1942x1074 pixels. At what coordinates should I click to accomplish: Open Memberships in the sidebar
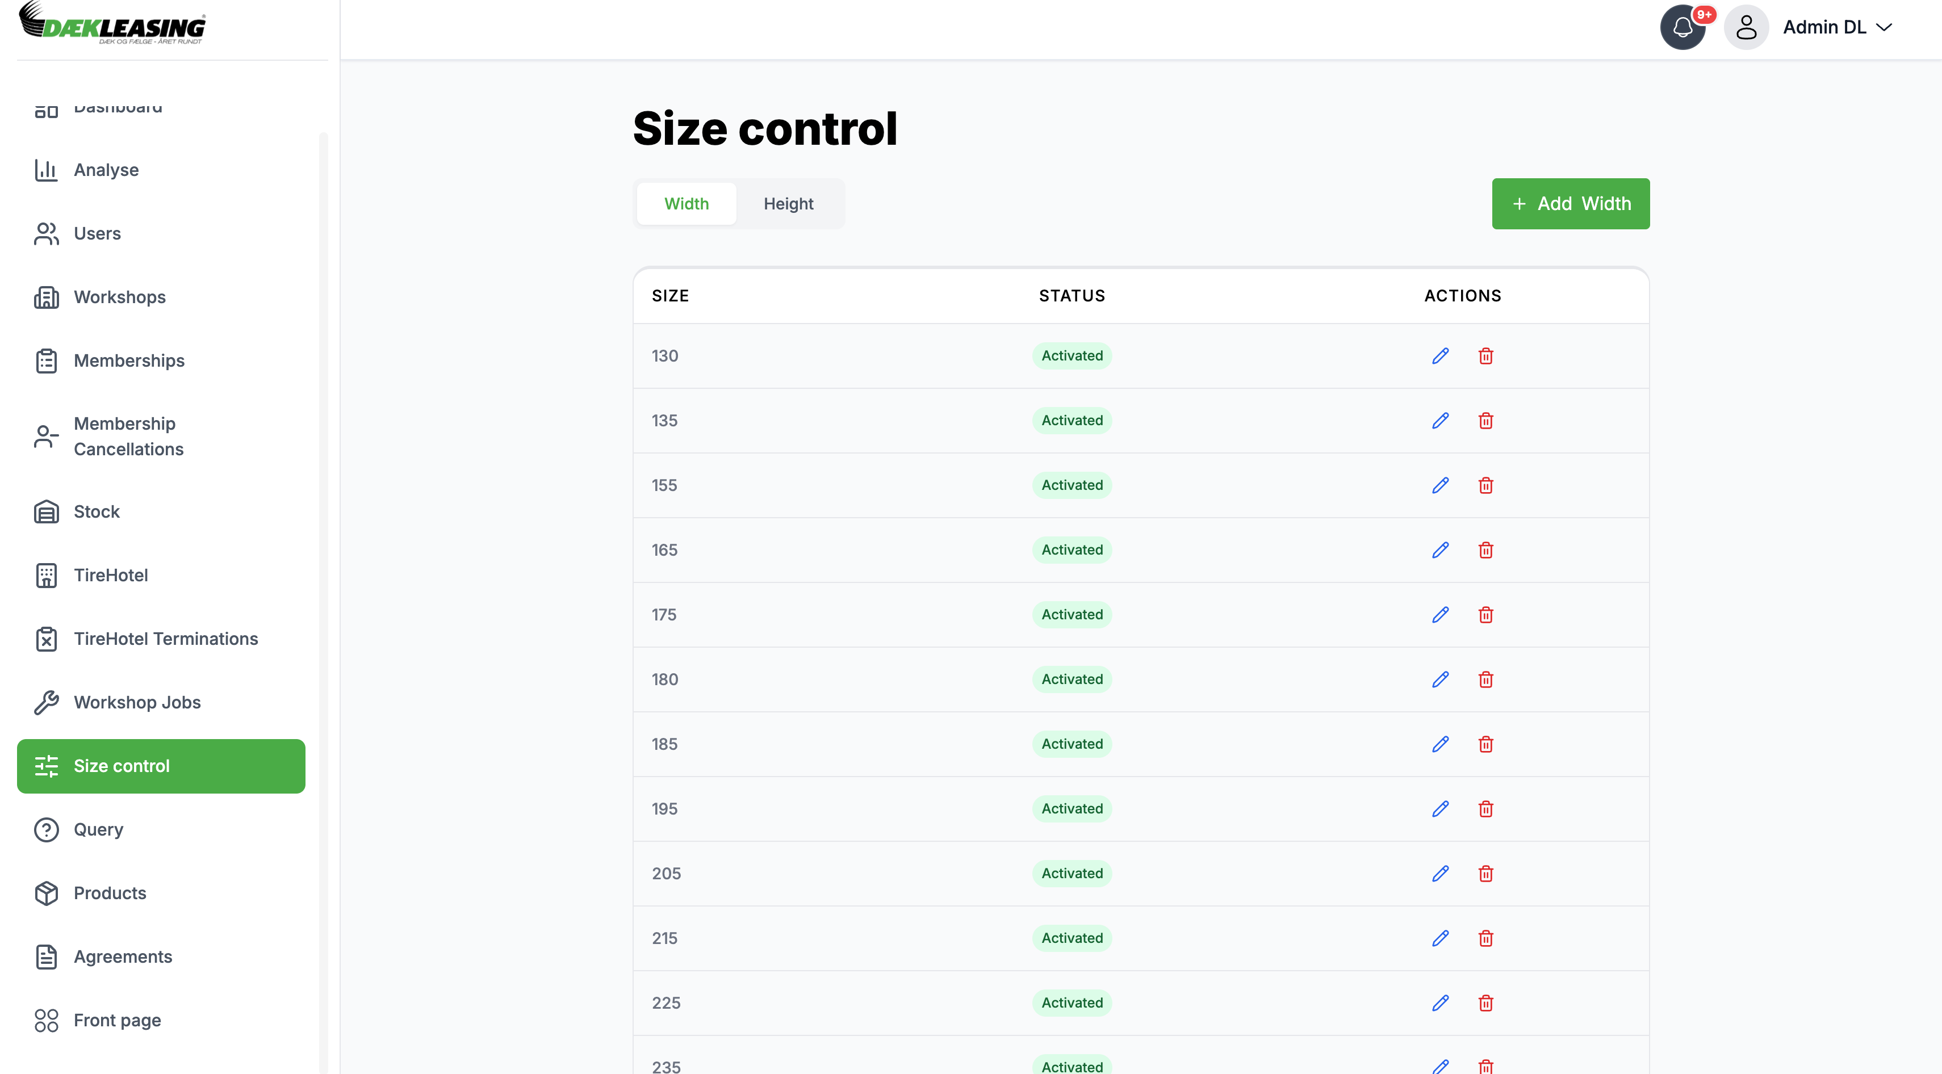pos(161,361)
